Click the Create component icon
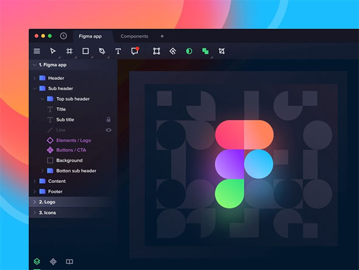 pyautogui.click(x=173, y=51)
